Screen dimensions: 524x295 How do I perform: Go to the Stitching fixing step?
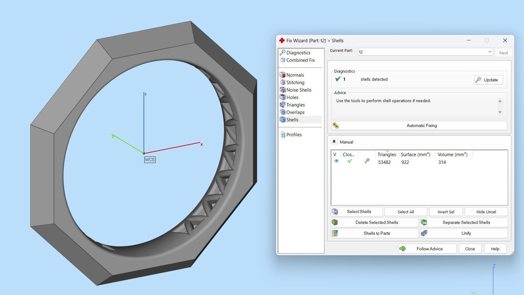pyautogui.click(x=292, y=83)
